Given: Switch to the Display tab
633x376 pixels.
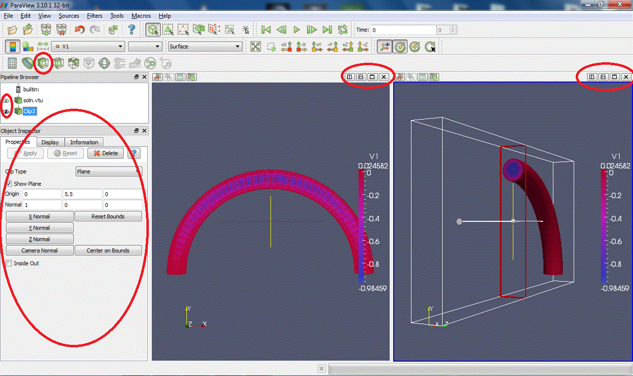Looking at the screenshot, I should tap(50, 142).
